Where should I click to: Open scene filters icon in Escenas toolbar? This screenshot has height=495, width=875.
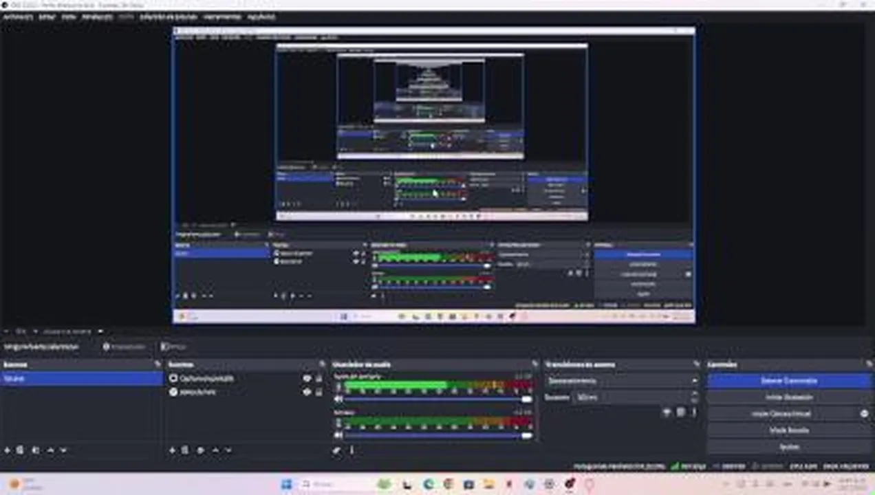(35, 450)
